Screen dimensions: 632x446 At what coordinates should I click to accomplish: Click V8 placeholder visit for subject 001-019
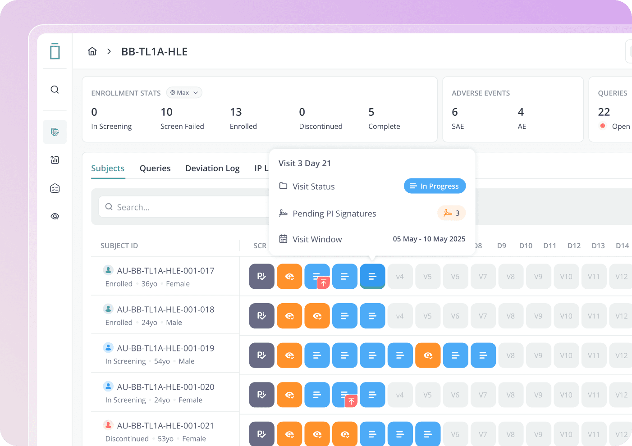[x=511, y=355]
